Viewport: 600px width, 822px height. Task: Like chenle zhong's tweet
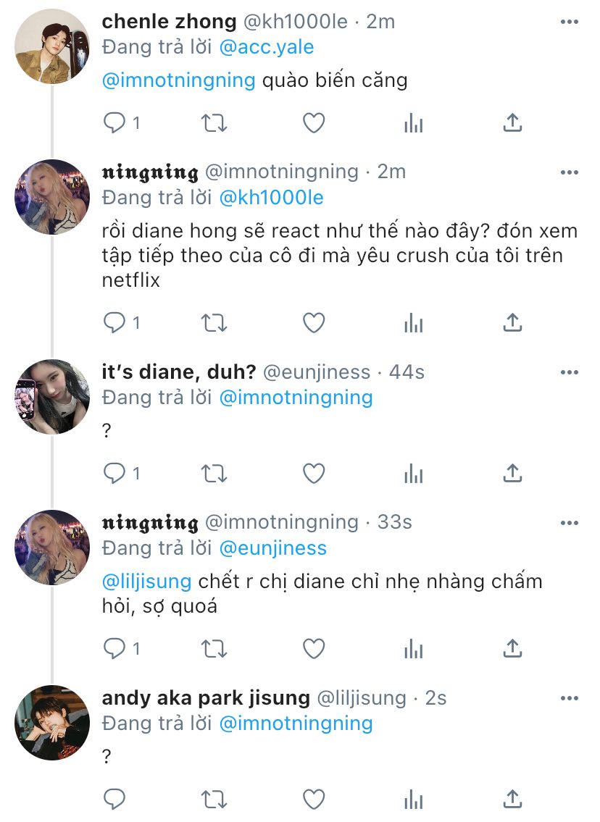(x=313, y=124)
